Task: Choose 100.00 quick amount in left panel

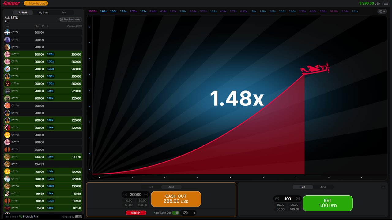Action: 142,205
